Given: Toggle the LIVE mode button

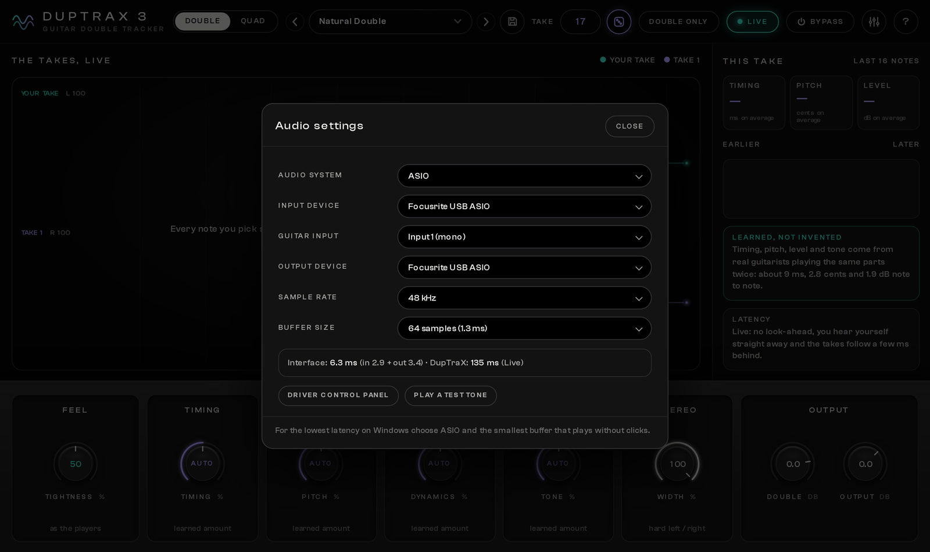Looking at the screenshot, I should pyautogui.click(x=753, y=21).
